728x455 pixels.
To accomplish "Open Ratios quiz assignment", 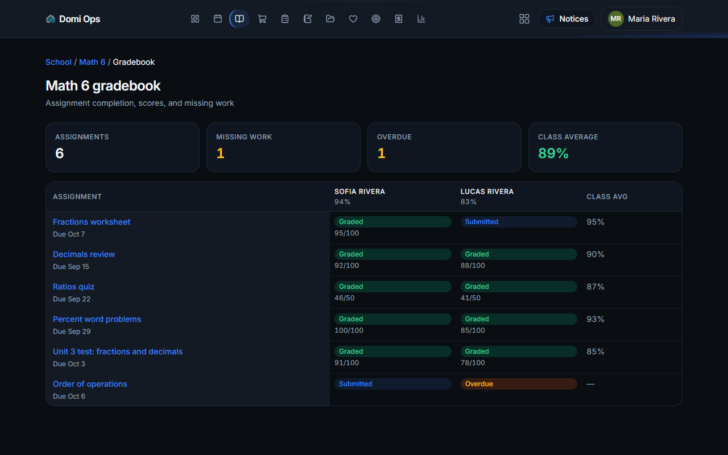I will click(73, 287).
